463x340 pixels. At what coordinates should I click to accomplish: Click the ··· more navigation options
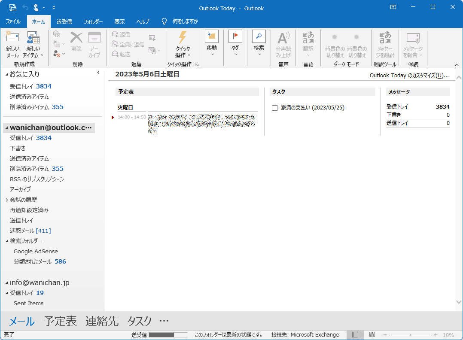(x=164, y=321)
